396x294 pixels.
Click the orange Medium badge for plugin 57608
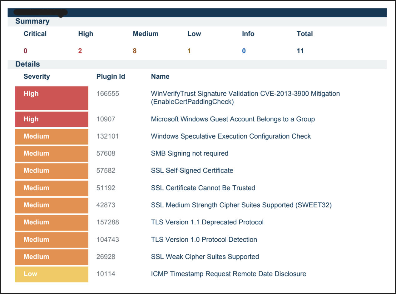[x=52, y=154]
